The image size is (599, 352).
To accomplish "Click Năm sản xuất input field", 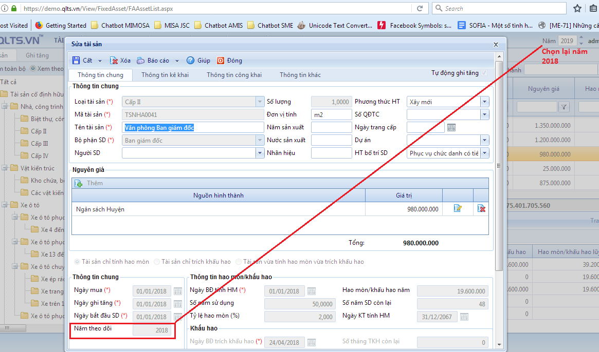I will [331, 127].
